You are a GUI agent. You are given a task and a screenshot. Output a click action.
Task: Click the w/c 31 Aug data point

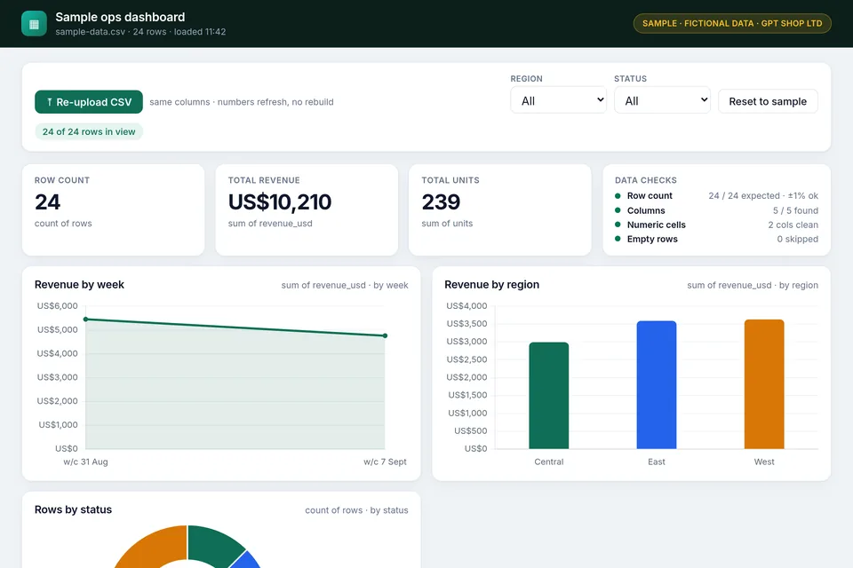click(x=85, y=319)
